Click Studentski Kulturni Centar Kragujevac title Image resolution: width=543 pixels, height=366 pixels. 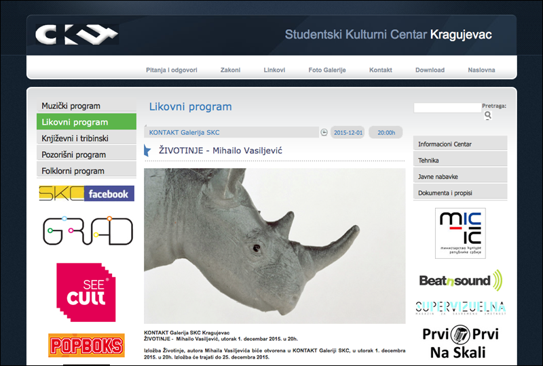pyautogui.click(x=388, y=35)
